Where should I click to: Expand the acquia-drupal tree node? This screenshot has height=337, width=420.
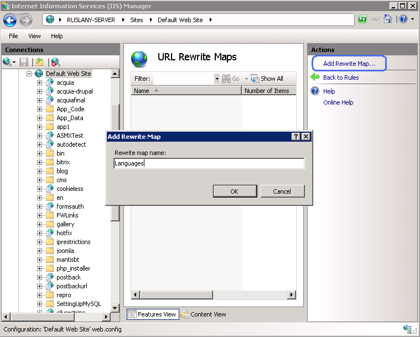coord(40,91)
